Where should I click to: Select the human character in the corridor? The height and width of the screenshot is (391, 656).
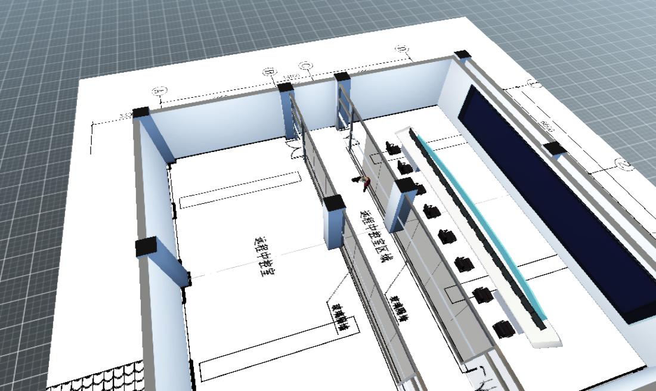click(365, 182)
